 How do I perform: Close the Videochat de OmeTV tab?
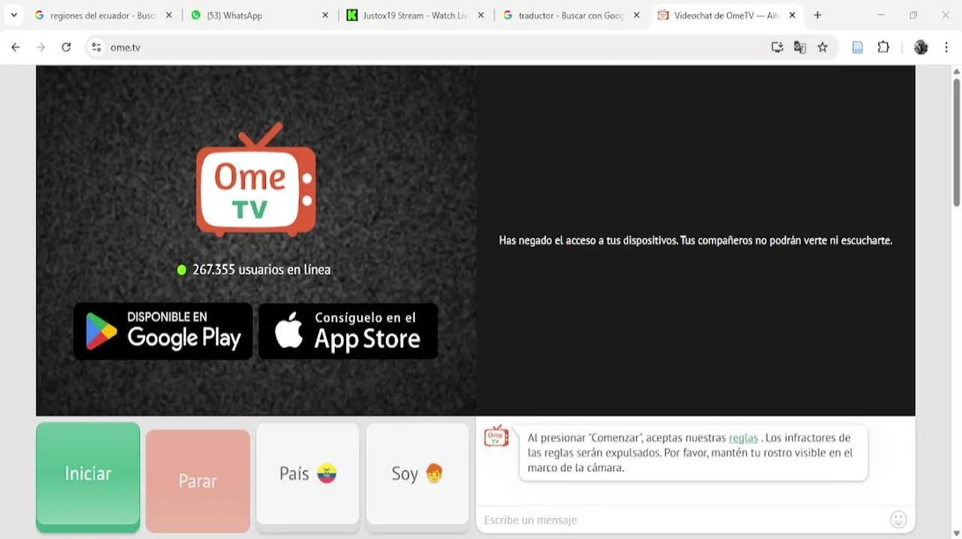(793, 15)
